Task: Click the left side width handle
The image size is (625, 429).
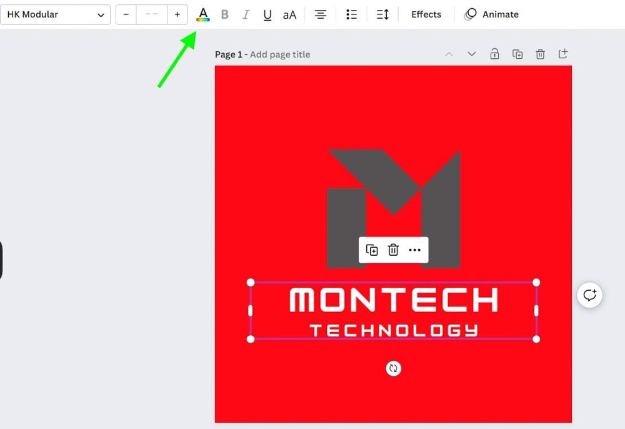Action: [251, 311]
